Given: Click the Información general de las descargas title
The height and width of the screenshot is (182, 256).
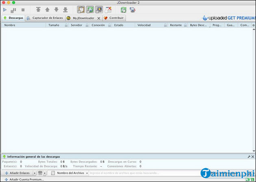Looking at the screenshot, I should 33,157.
